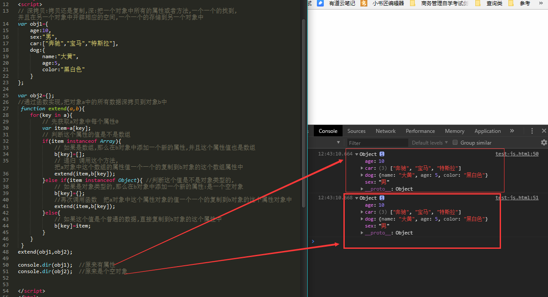Collapse the first logged Object entry
The image size is (548, 297).
pos(357,154)
